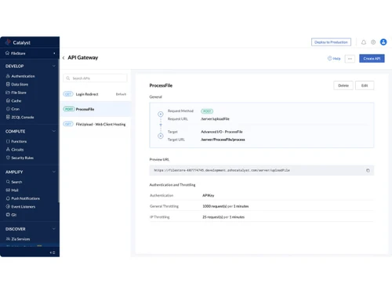Collapse the COMPUTE section
This screenshot has height=294, width=392.
54,131
